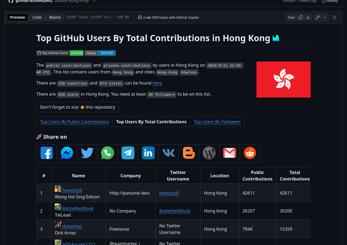This screenshot has height=245, width=347.
Task: Copy raw file contents icon
Action: point(301,17)
